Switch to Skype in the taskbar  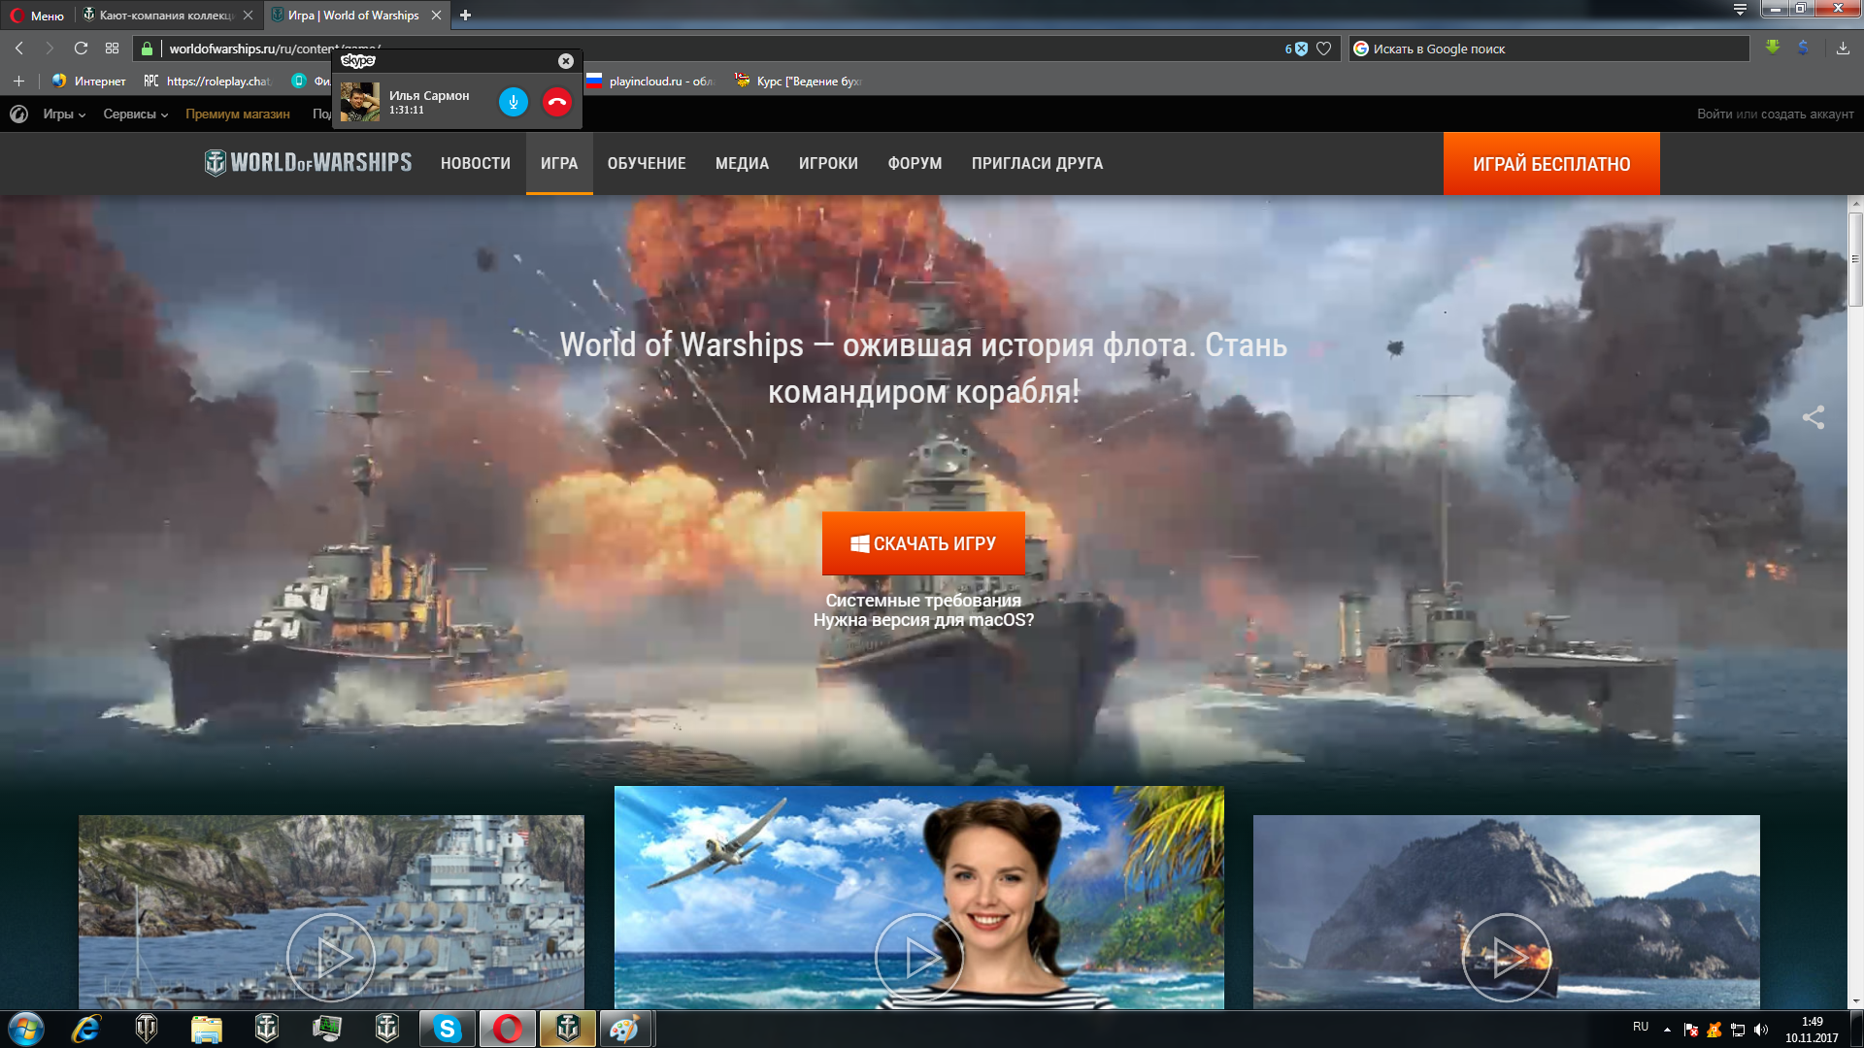tap(447, 1029)
